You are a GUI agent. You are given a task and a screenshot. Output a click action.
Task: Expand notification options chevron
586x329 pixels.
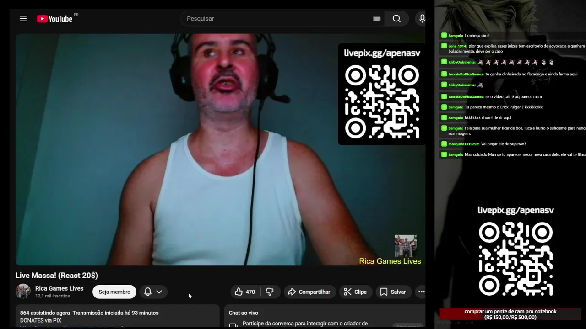coord(159,292)
